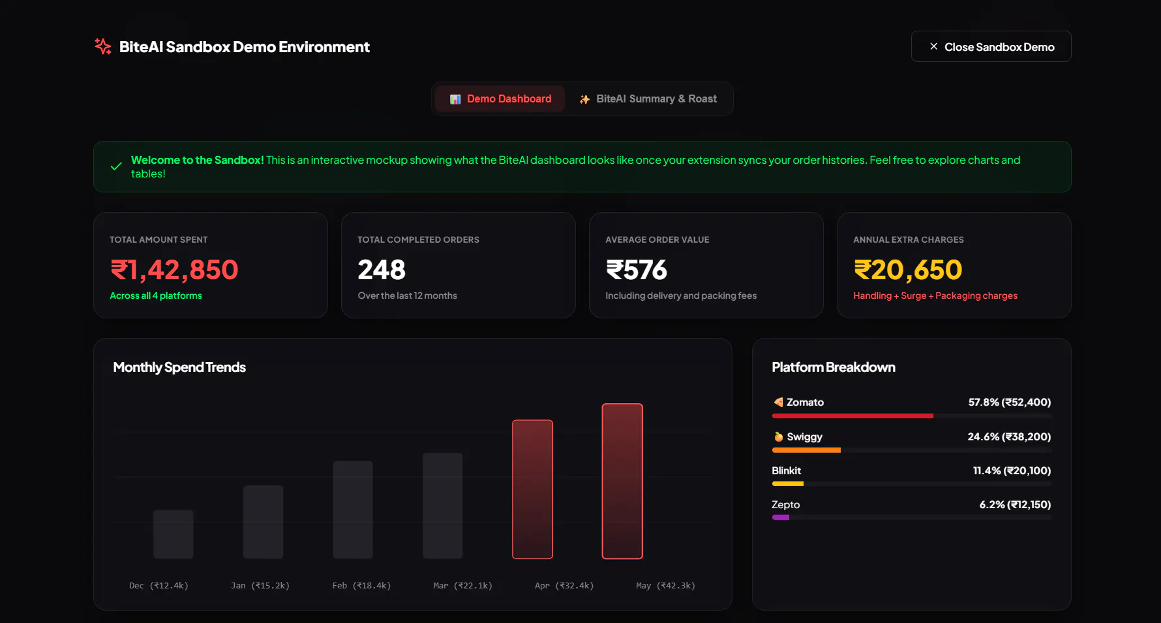
Task: Click the 248 completed orders value
Action: (382, 269)
